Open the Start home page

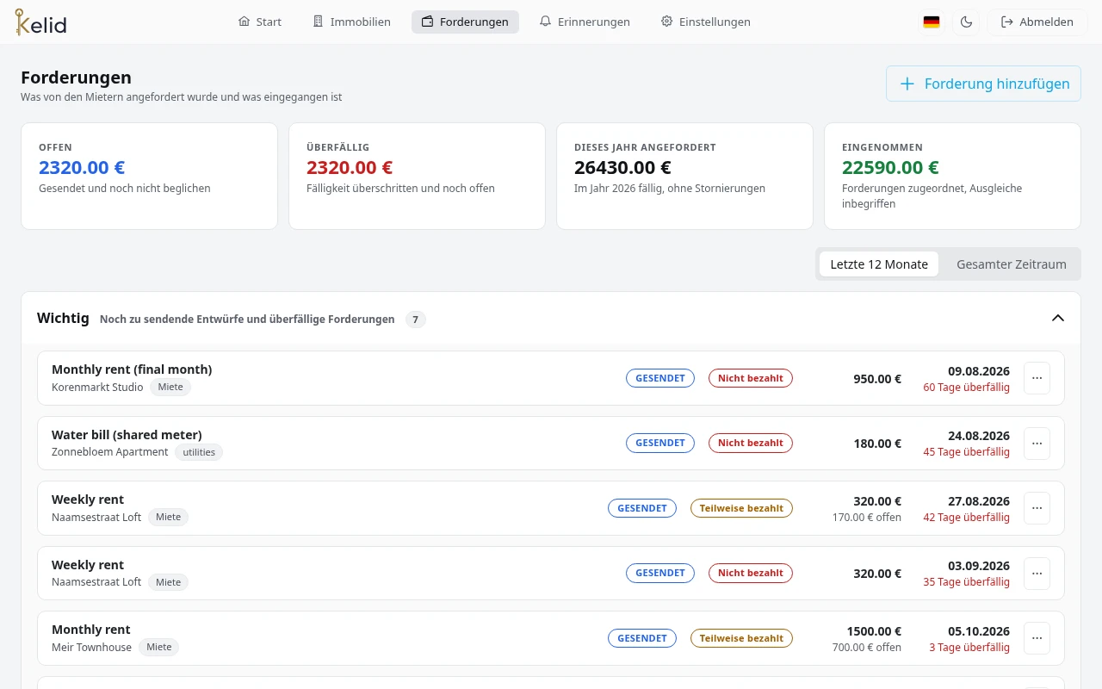click(x=260, y=22)
